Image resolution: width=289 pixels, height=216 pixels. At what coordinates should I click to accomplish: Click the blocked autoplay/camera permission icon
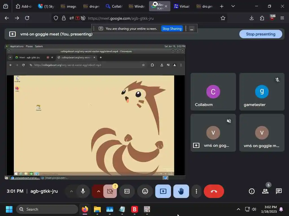[x=83, y=18]
